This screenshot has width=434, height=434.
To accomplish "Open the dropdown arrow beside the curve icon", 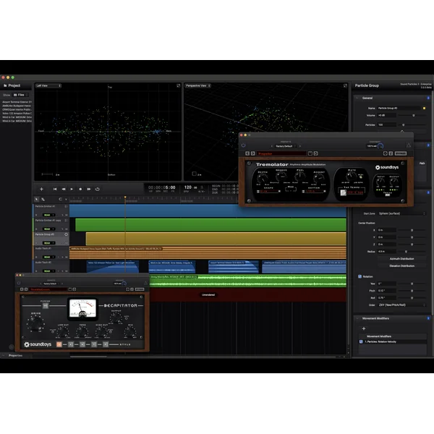I will click(x=66, y=200).
